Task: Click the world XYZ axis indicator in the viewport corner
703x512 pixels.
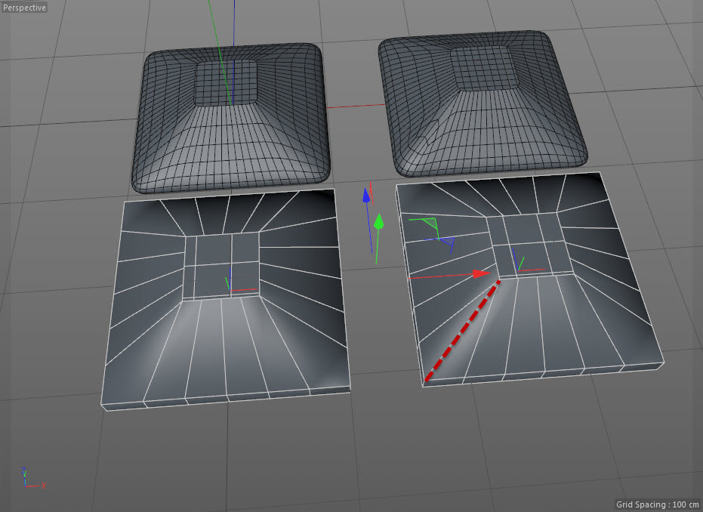Action: pyautogui.click(x=32, y=478)
